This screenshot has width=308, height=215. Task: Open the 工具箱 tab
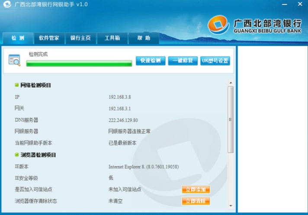(x=112, y=38)
